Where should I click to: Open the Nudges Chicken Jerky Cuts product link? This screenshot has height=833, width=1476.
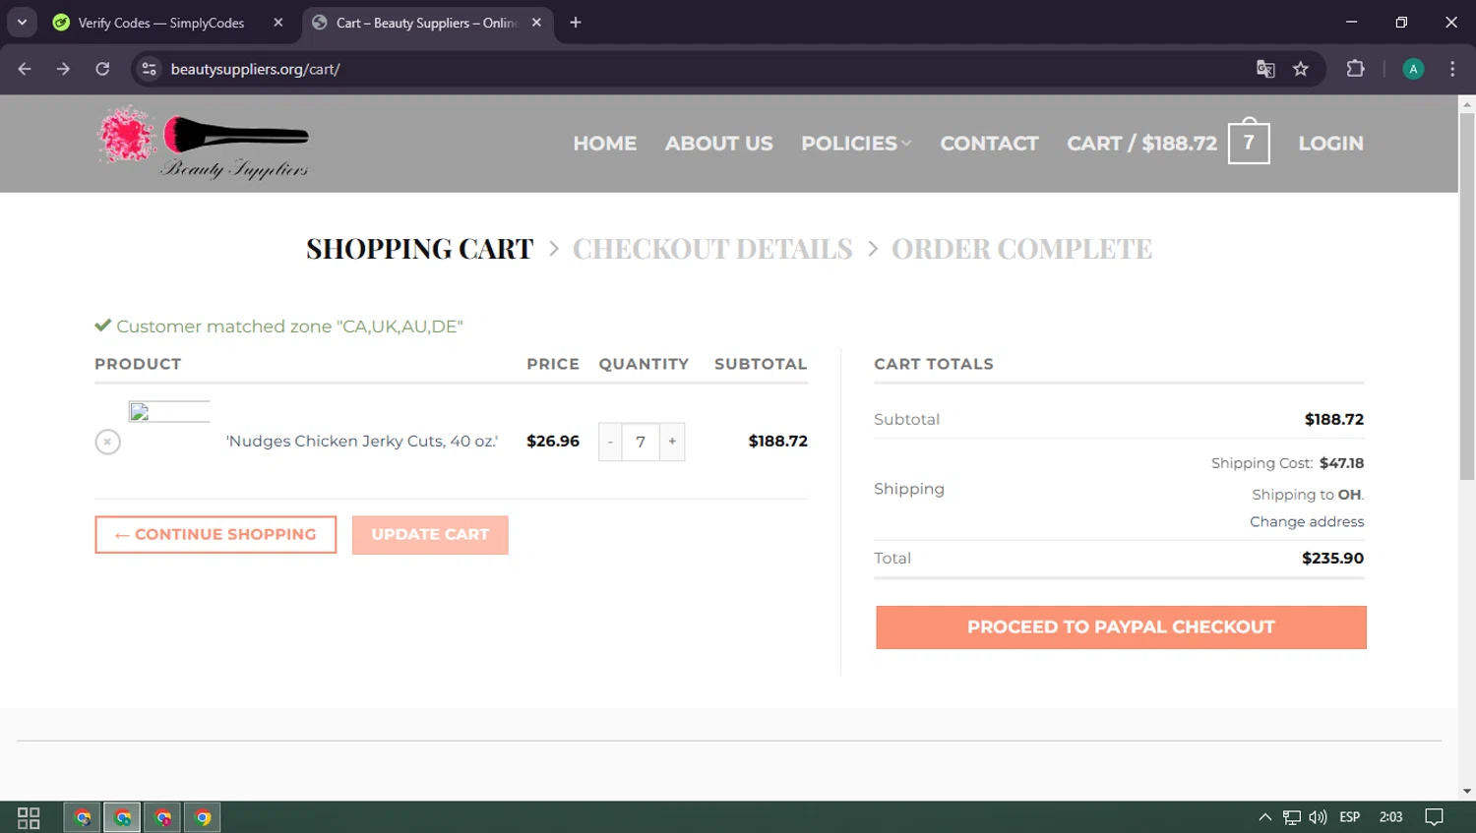coord(362,442)
